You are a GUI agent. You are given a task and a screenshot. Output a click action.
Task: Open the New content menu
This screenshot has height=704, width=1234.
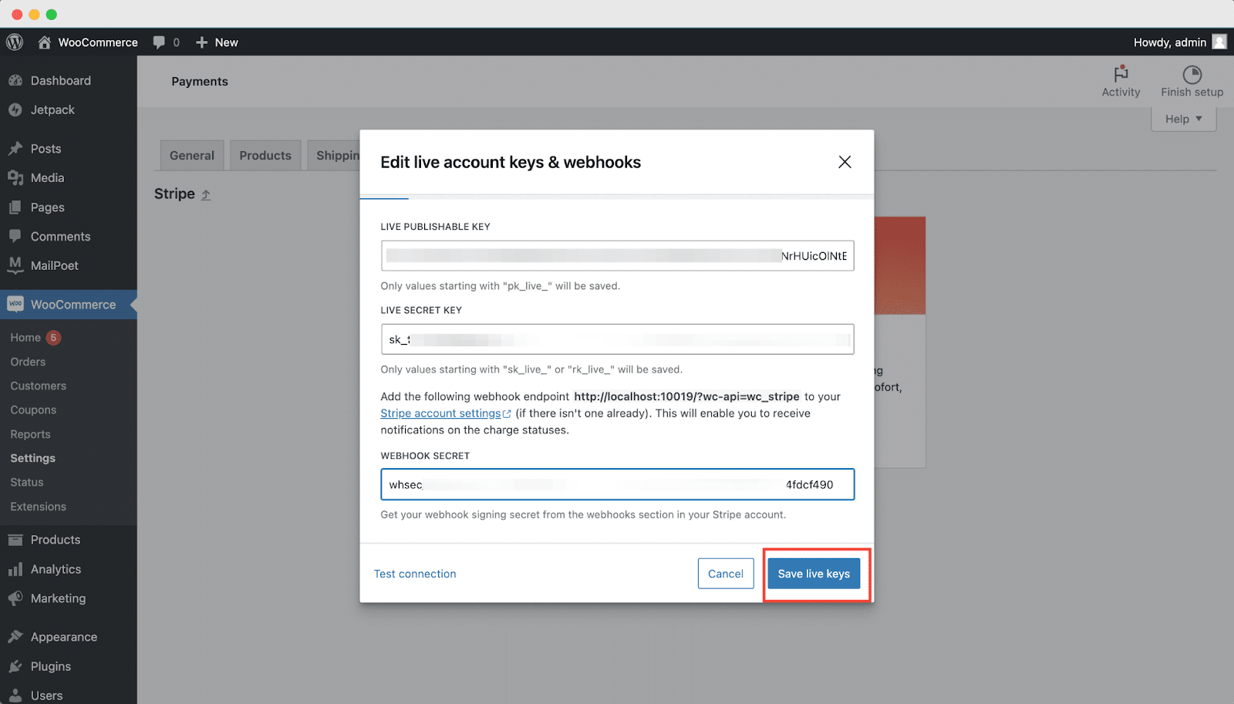(217, 42)
